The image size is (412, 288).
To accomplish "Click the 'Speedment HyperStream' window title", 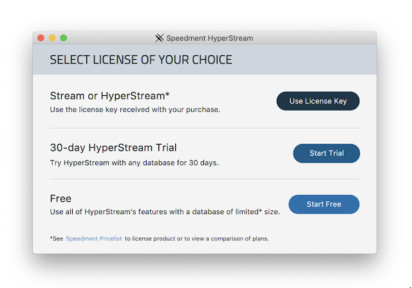I will point(210,39).
